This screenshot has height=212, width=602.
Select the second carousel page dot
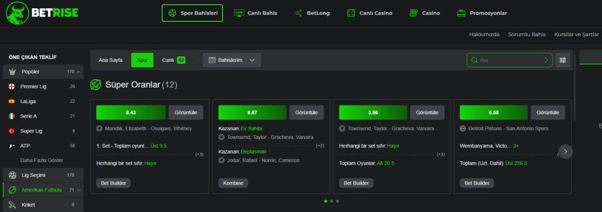point(332,201)
